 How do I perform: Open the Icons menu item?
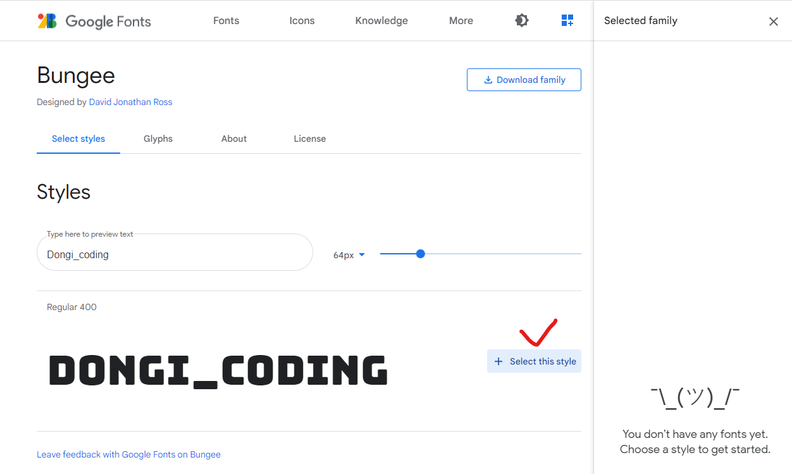[302, 21]
